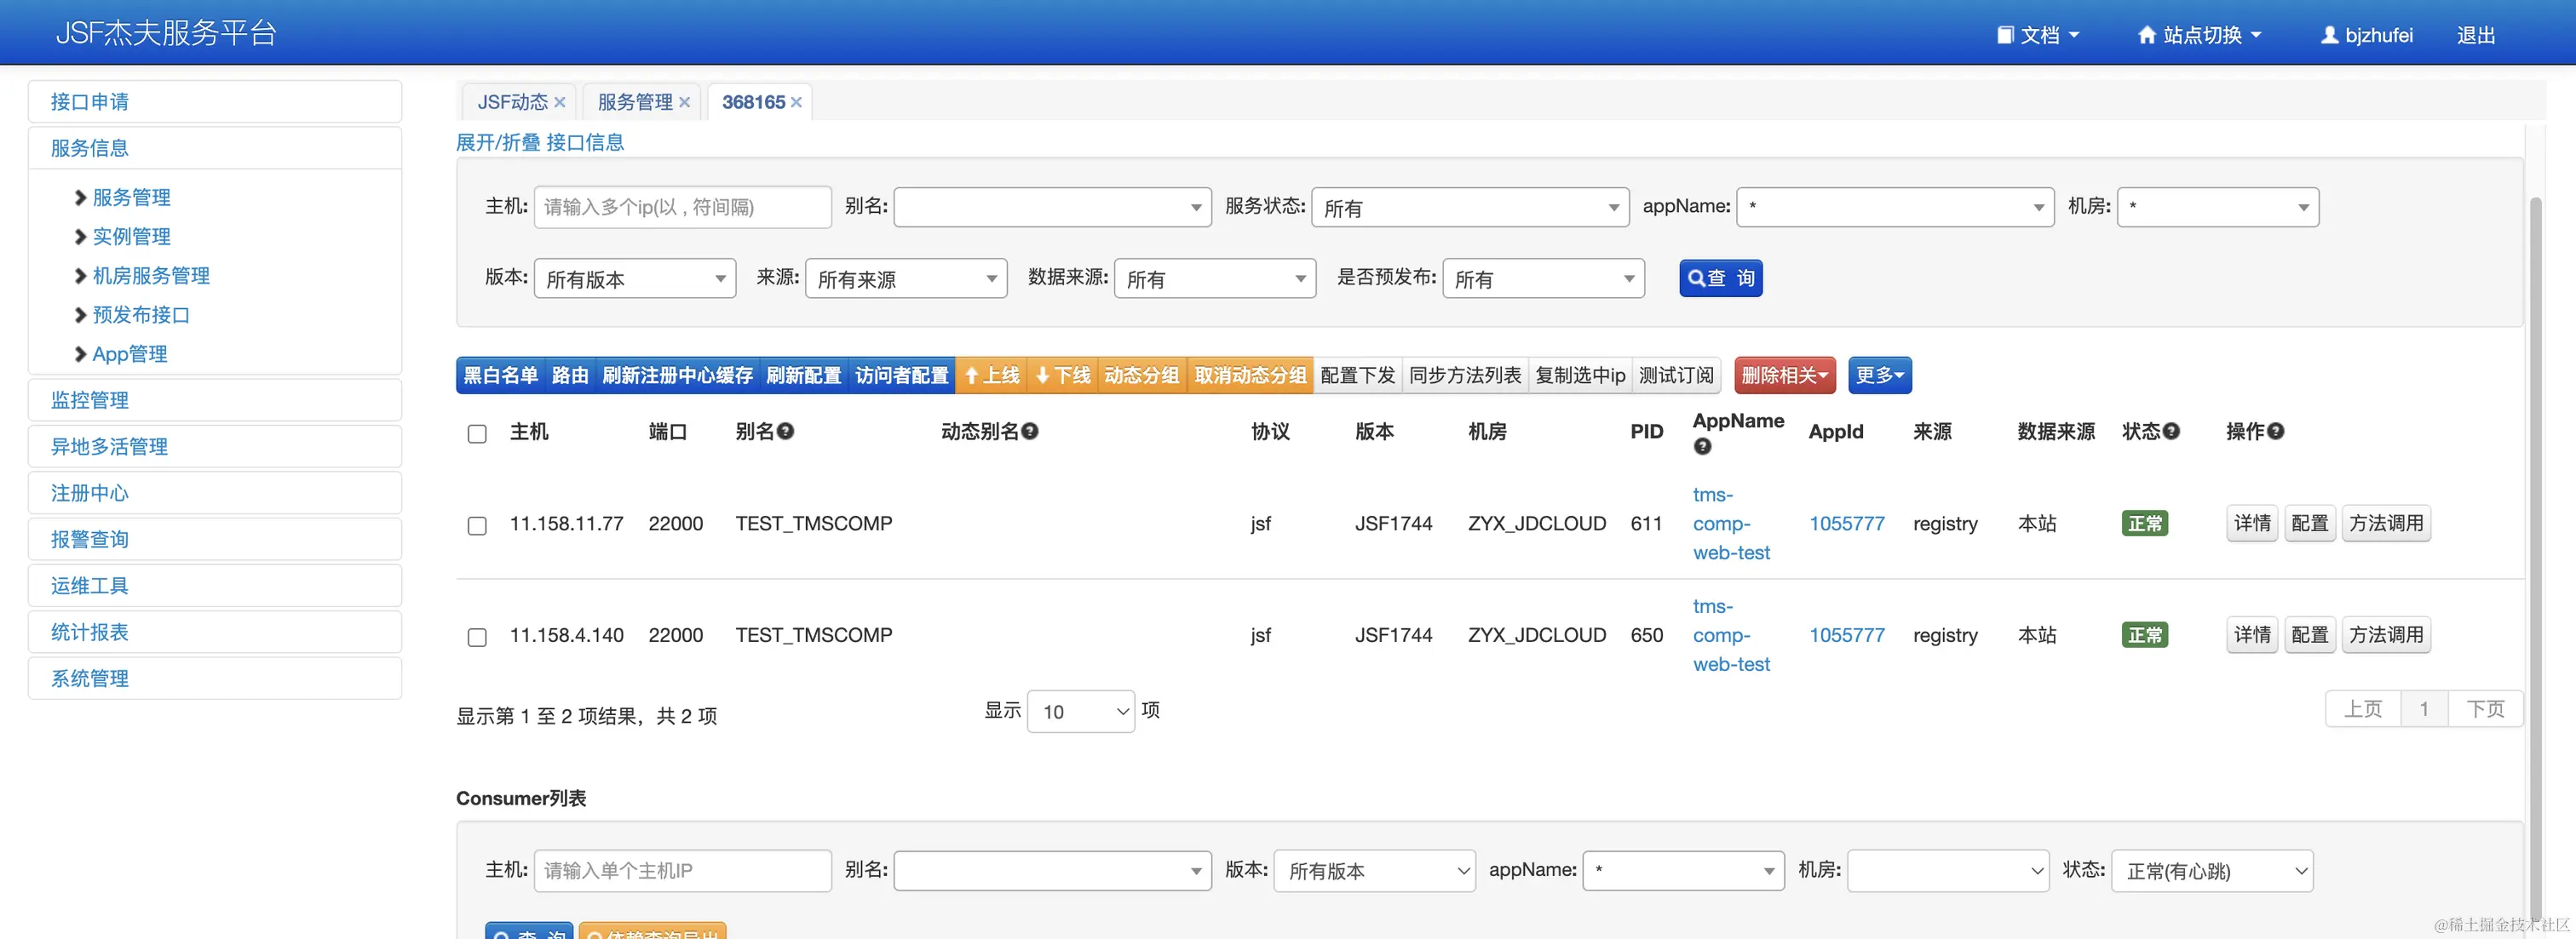Screen dimensions: 2576x939
Task: Click question mark icon under AppName header
Action: click(x=1702, y=447)
